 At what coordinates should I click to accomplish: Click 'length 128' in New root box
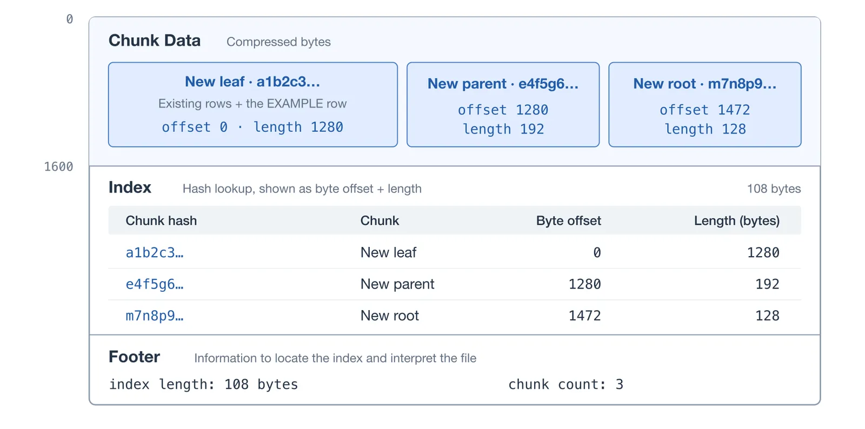705,129
